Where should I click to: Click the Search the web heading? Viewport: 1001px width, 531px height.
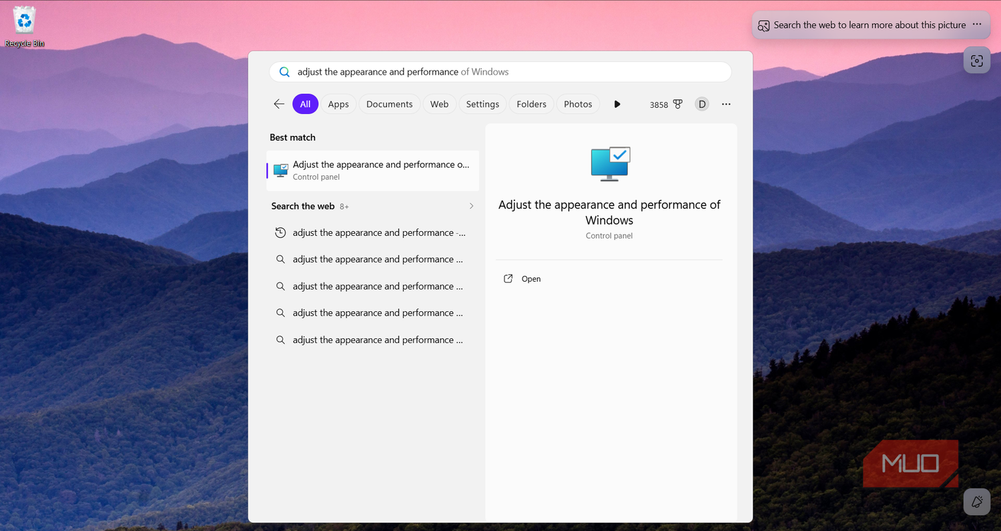[x=303, y=207]
